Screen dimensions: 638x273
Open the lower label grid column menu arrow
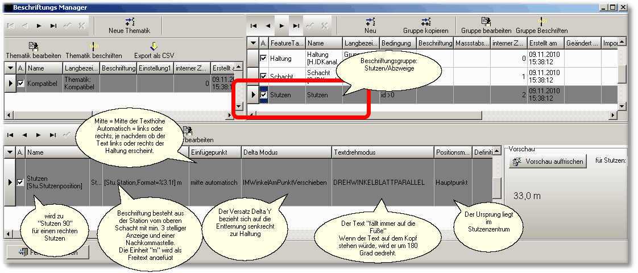pos(10,152)
